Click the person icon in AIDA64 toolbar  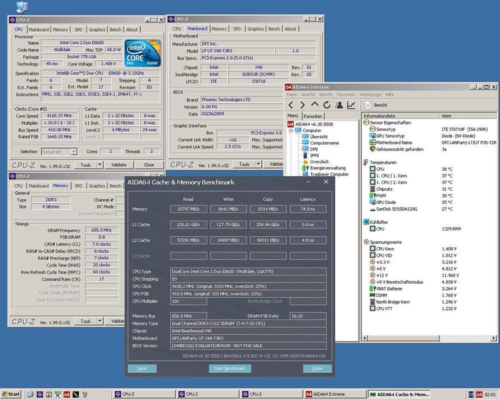coord(339,105)
